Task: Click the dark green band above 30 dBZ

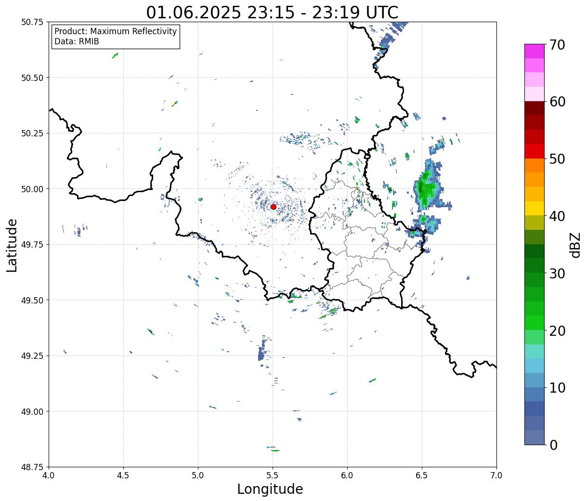Action: click(x=535, y=265)
